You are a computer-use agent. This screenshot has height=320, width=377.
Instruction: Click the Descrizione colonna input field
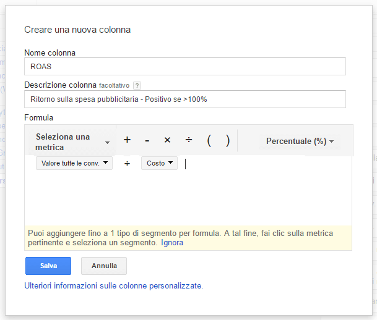(x=185, y=99)
